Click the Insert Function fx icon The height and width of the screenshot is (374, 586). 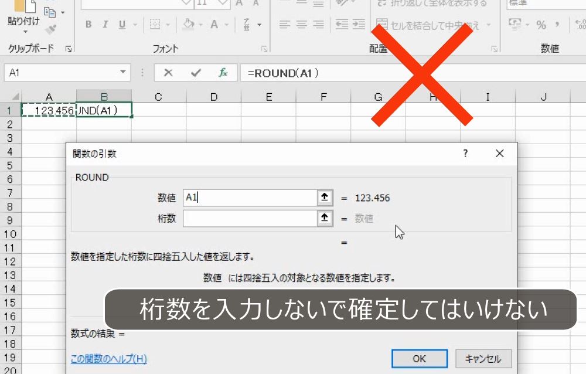[x=223, y=73]
